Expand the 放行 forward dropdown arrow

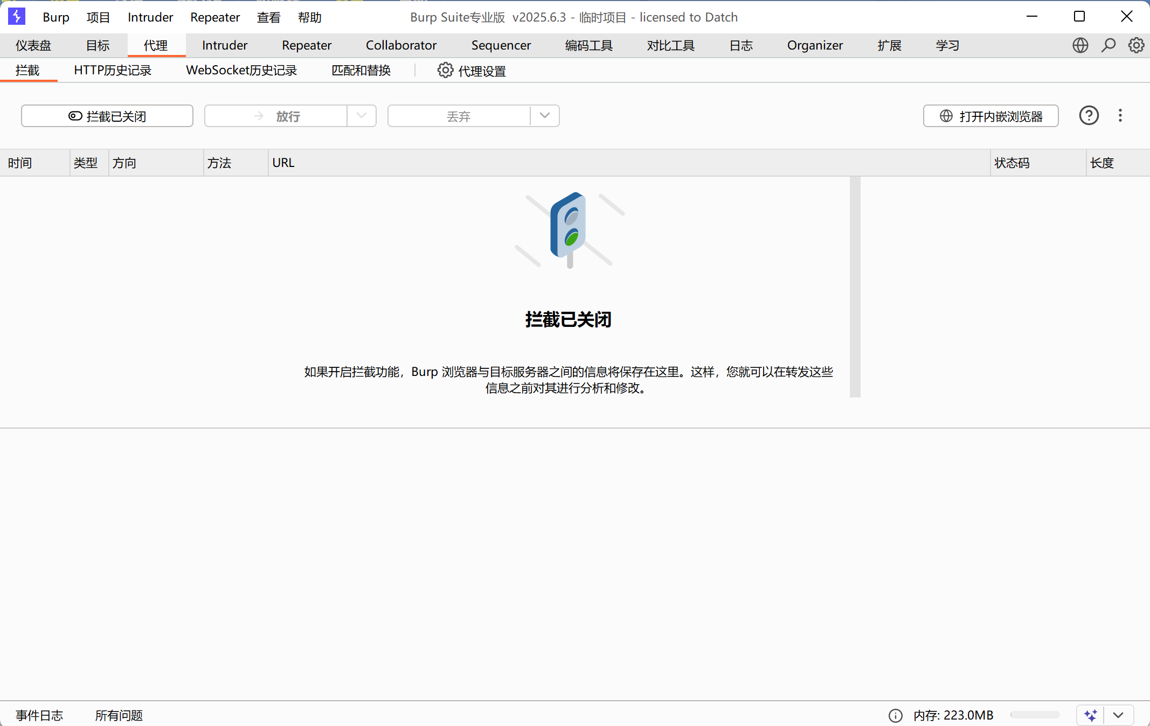pos(361,116)
